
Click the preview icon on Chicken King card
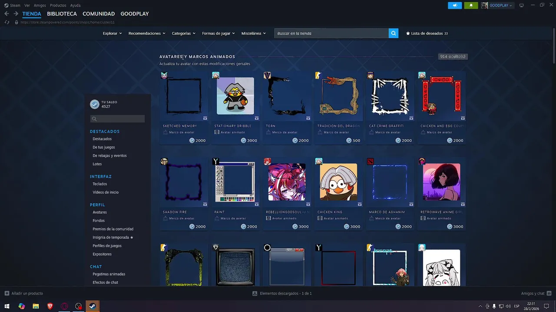point(360,204)
